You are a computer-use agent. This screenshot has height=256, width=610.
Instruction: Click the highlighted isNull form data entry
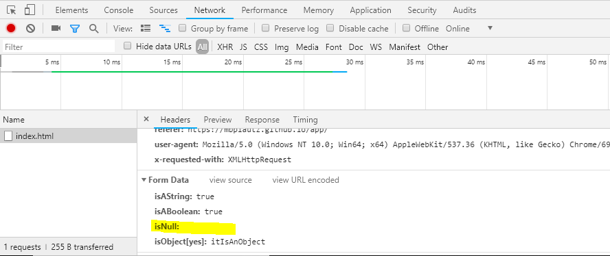[193, 228]
